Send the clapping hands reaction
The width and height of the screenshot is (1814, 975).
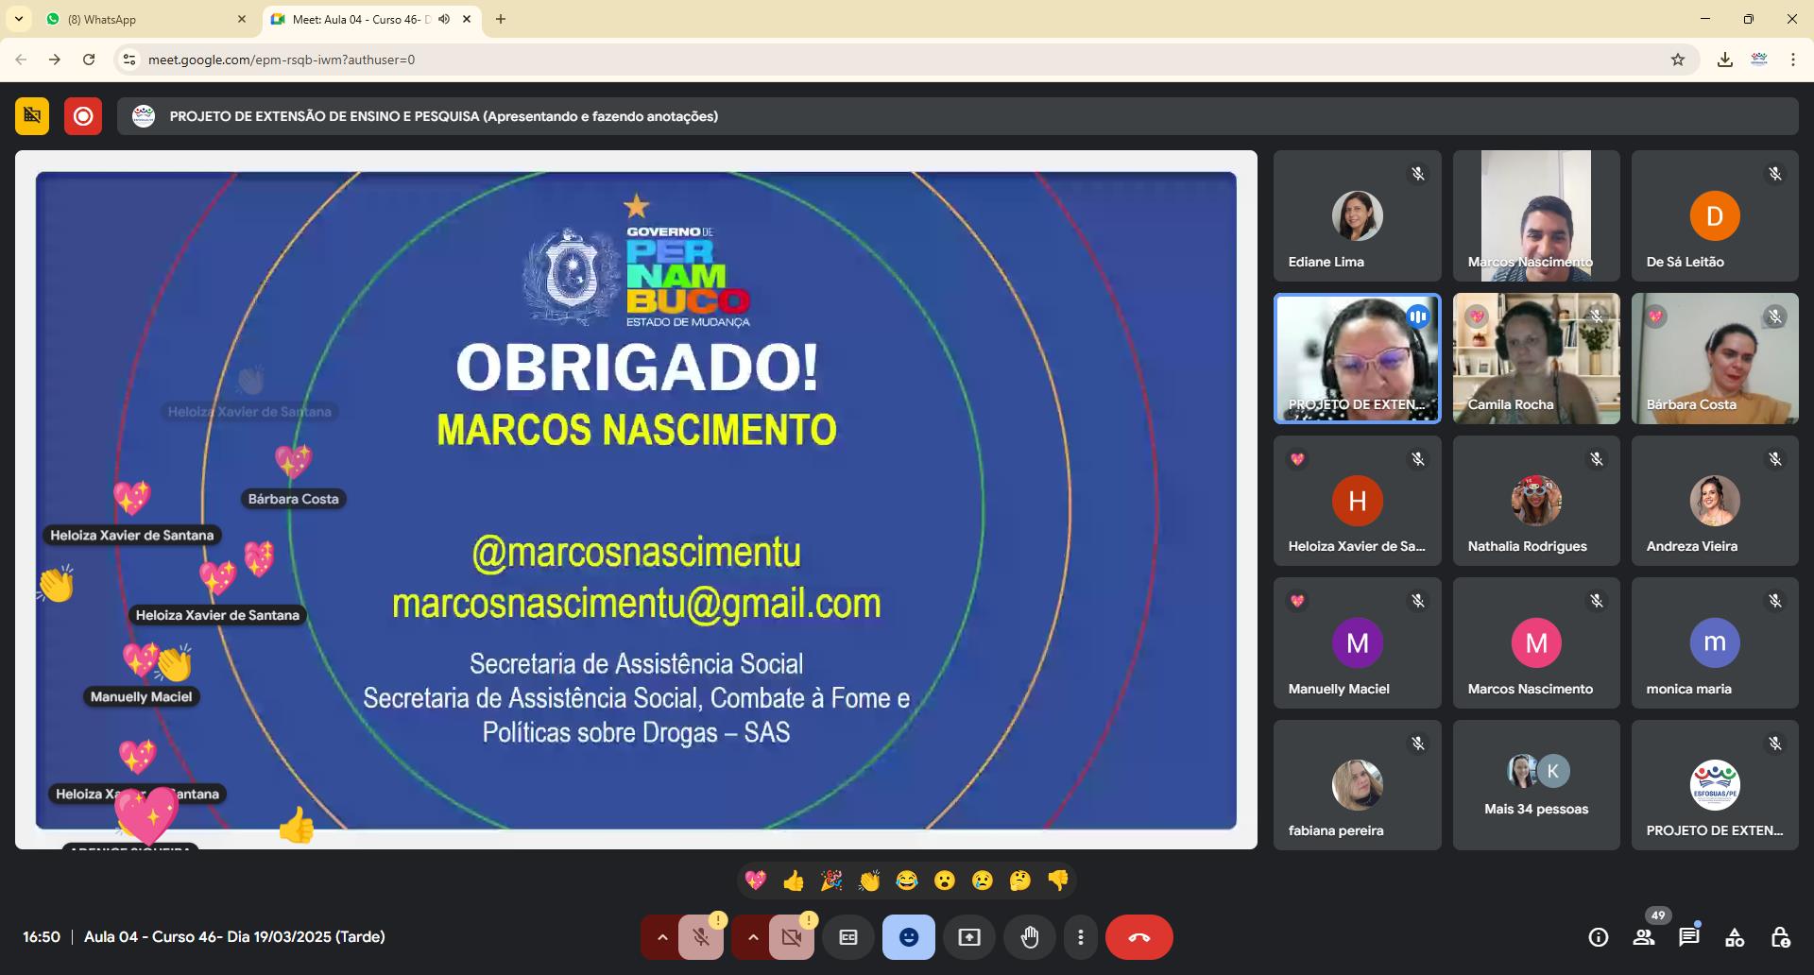869,881
